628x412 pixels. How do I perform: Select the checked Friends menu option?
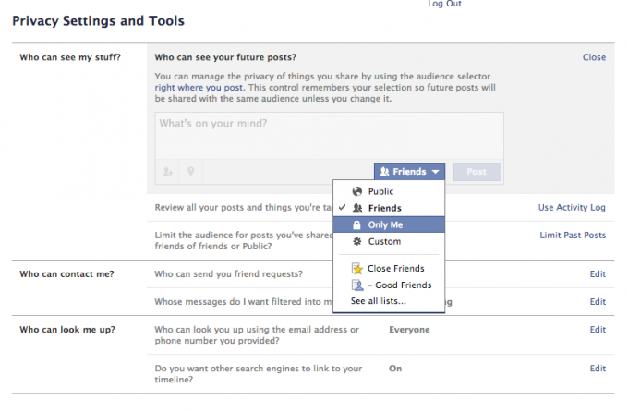click(x=389, y=208)
